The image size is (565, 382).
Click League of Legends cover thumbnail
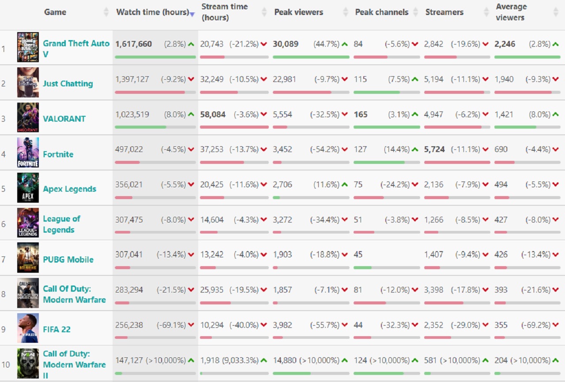28,223
